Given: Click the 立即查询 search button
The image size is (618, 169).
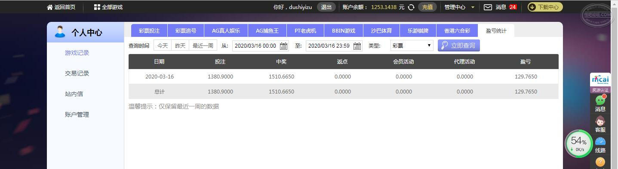Looking at the screenshot, I should (x=459, y=45).
